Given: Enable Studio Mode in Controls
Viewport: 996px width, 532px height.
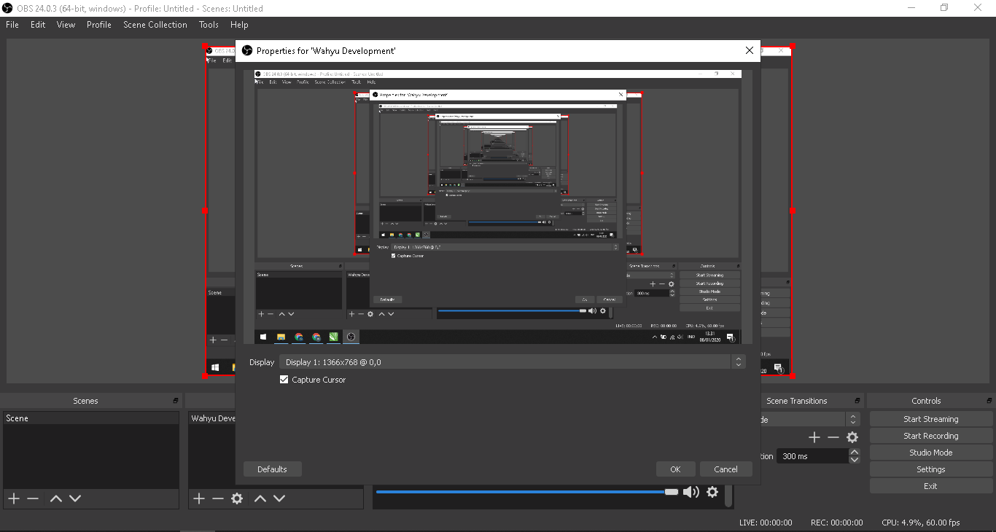Looking at the screenshot, I should point(931,453).
